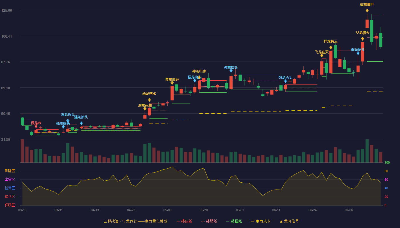Select the 祥龙腾云 signal arrow

click(331, 48)
